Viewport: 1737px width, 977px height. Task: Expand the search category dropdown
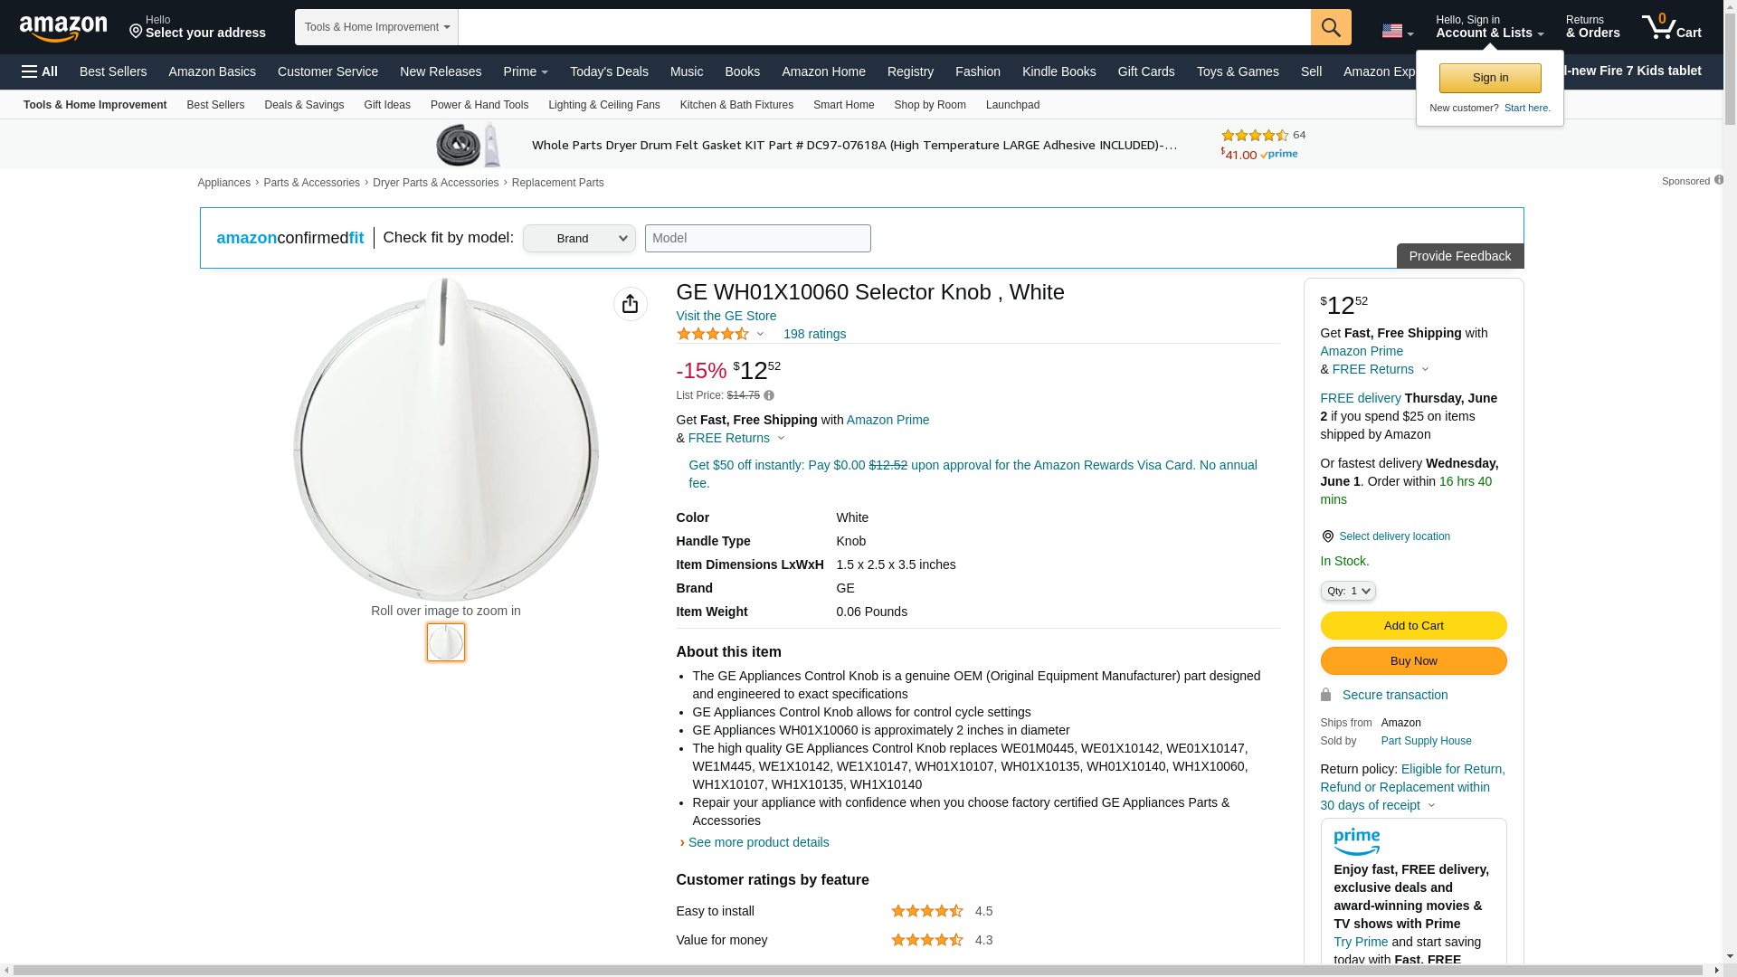pyautogui.click(x=376, y=27)
